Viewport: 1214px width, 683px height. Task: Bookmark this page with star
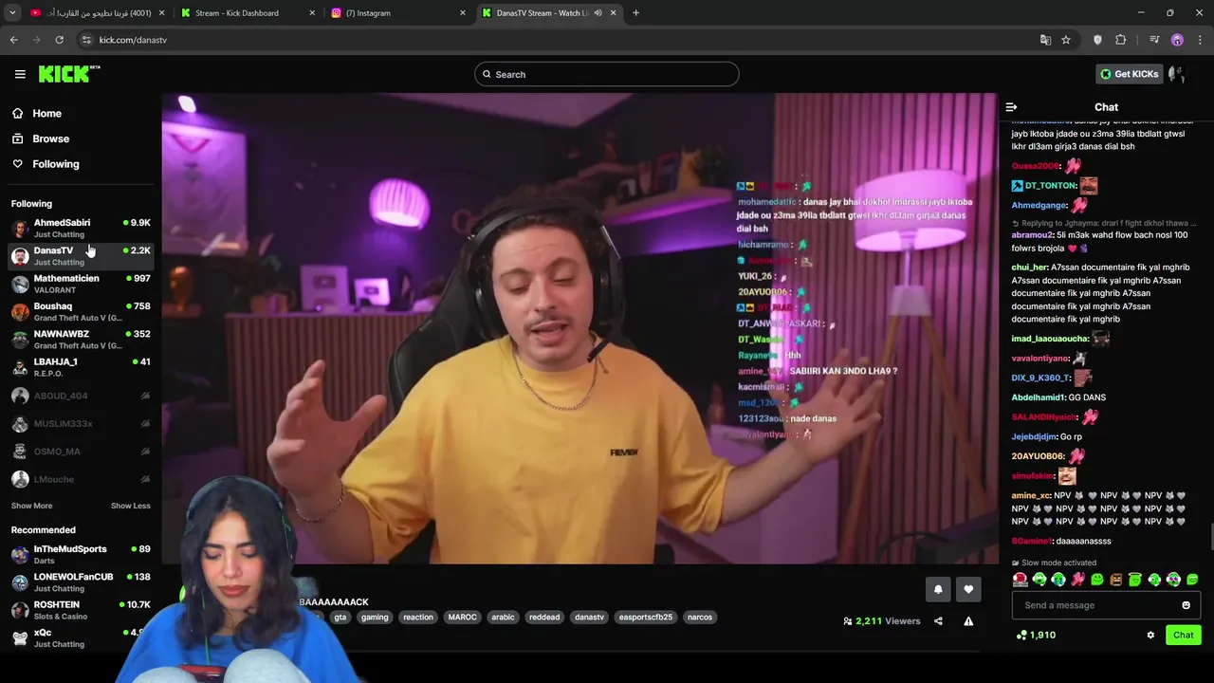(1066, 40)
